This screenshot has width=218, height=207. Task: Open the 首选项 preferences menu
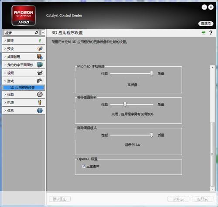206,24
